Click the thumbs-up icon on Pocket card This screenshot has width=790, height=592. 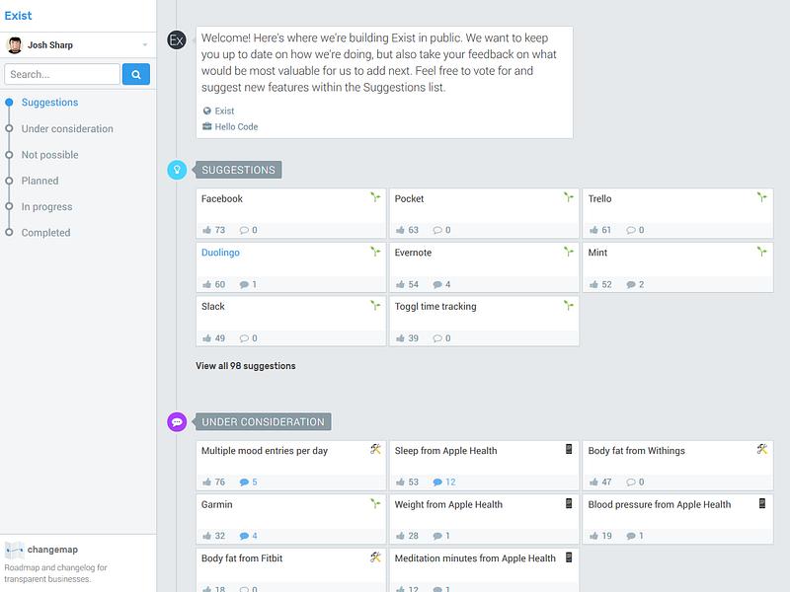400,230
